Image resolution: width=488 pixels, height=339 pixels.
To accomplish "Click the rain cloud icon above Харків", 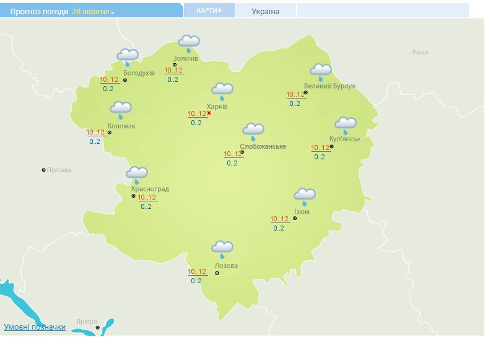I will pyautogui.click(x=222, y=92).
